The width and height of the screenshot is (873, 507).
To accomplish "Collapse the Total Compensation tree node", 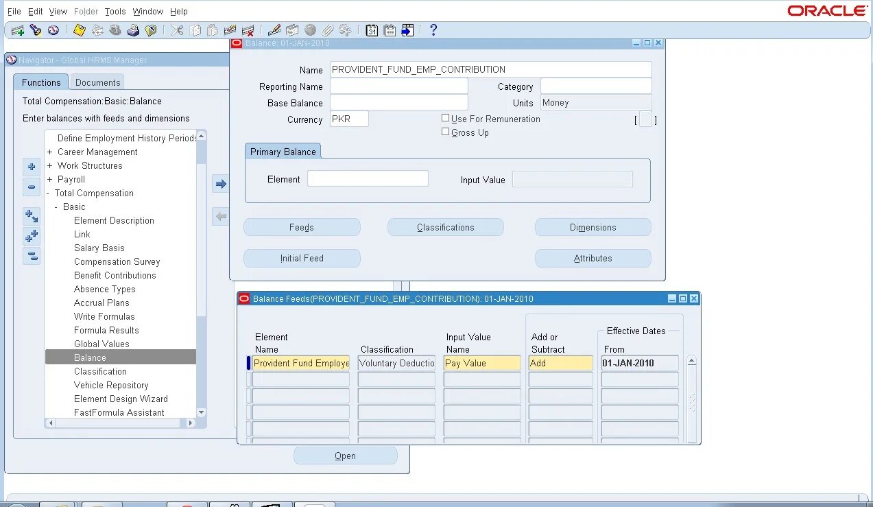I will [x=49, y=193].
